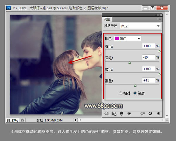Expand status bar document info arrow
Screen dimensions: 176x141
pos(76,120)
